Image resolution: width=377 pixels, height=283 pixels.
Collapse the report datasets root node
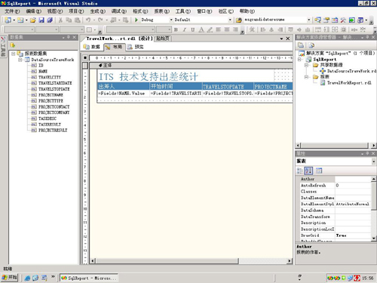point(14,54)
